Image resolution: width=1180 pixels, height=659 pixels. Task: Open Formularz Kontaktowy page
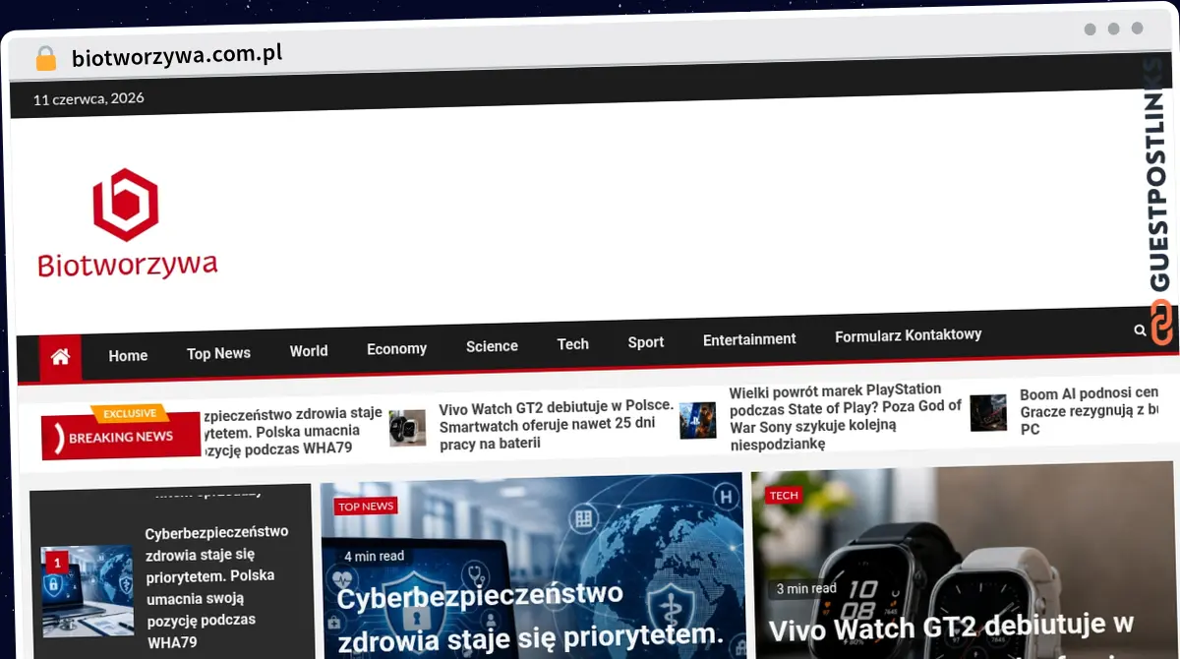click(x=909, y=335)
